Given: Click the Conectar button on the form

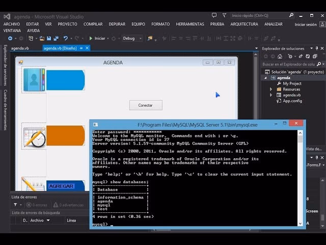Looking at the screenshot, I should [146, 105].
